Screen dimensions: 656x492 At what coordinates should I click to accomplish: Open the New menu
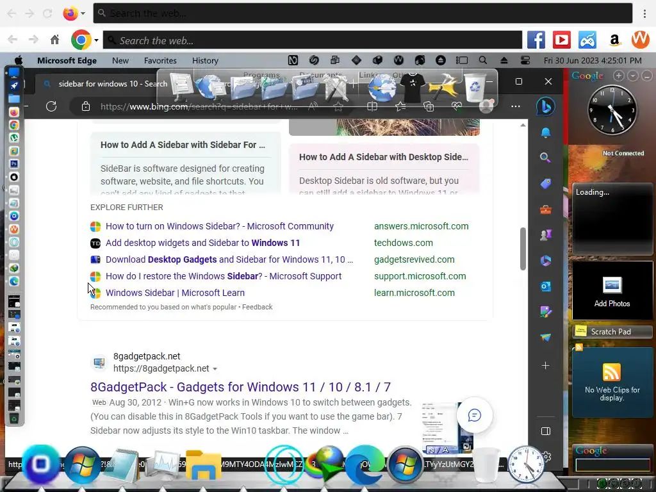tap(120, 60)
